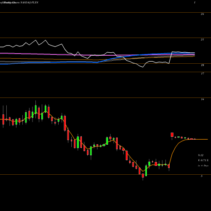The height and width of the screenshot is (211, 211).
Task: Click the tall green candle at lowest price
Action: pyautogui.click(x=146, y=170)
